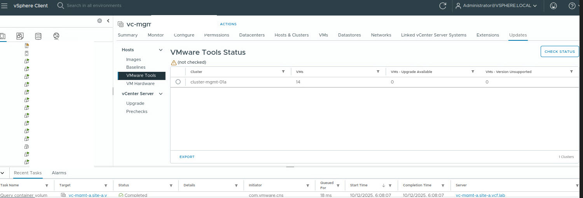
Task: Open the Administrator@VSPHERE.LOCAL user dropdown
Action: [x=496, y=6]
